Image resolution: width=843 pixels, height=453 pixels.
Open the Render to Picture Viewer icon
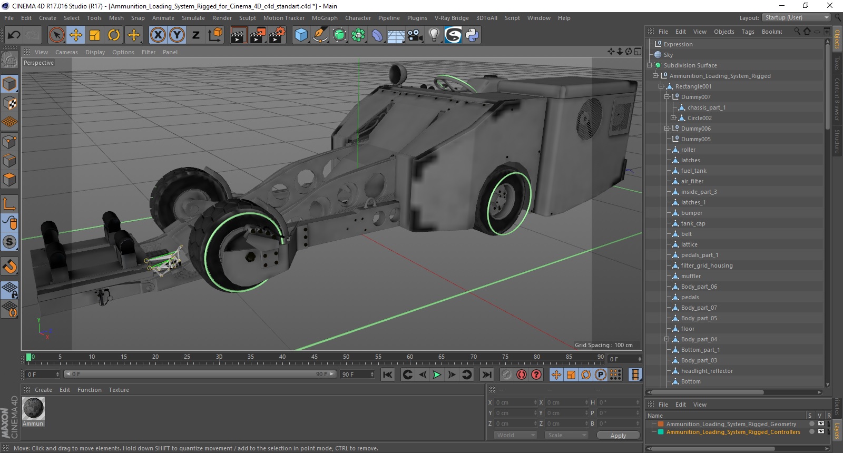click(258, 35)
